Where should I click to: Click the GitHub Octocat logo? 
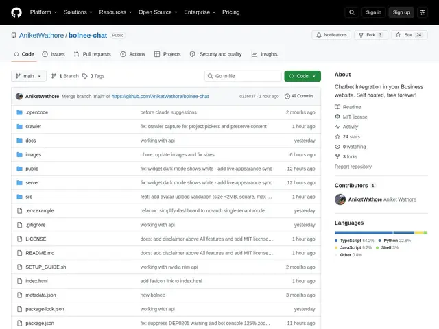16,12
